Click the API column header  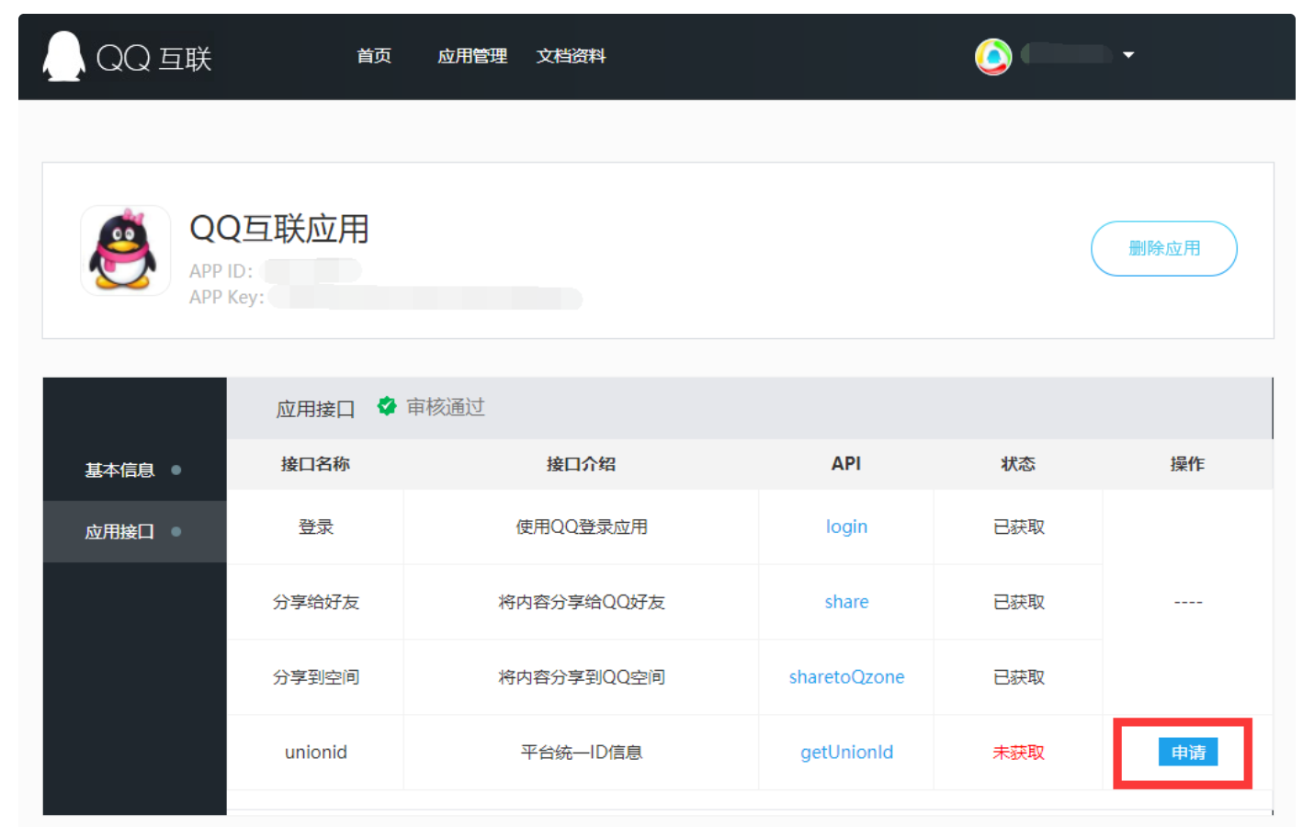click(846, 464)
